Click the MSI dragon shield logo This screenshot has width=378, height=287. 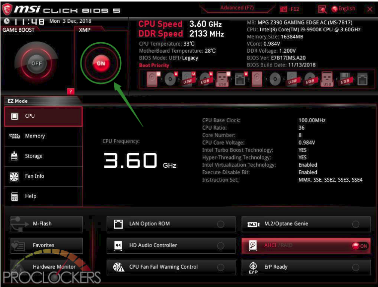(7, 9)
